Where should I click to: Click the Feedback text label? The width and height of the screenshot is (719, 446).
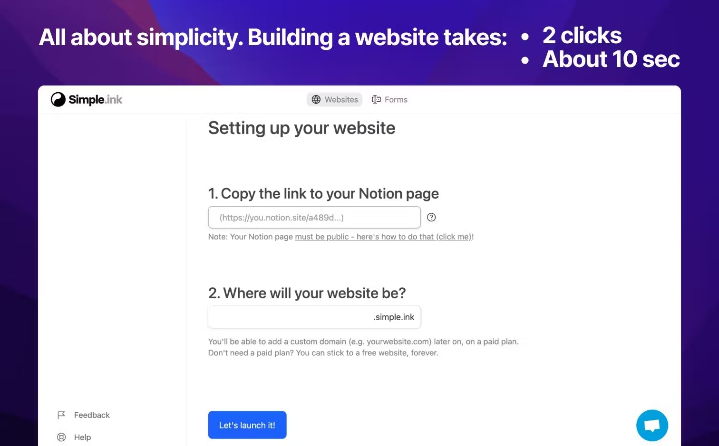(91, 415)
